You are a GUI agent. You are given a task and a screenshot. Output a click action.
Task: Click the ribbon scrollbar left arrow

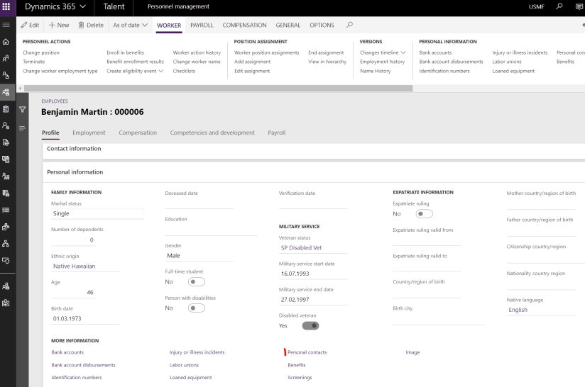click(x=20, y=89)
